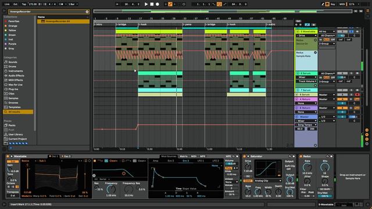Image resolution: width=372 pixels, height=209 pixels.
Task: Select All results in browser
Action: pyautogui.click(x=18, y=111)
